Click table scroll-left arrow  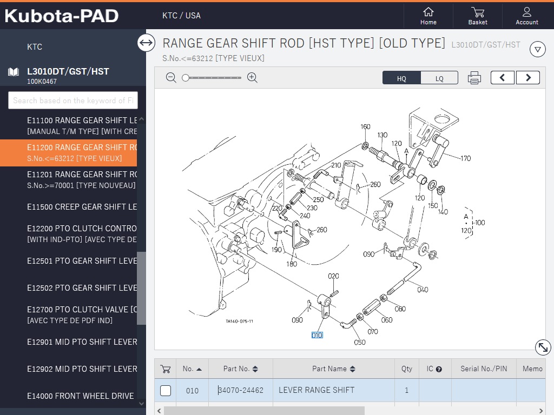[x=160, y=411]
